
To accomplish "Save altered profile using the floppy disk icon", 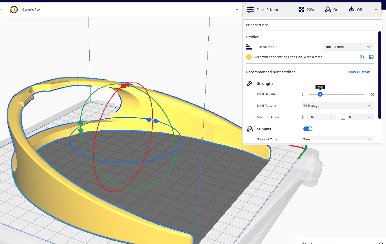I will (371, 57).
